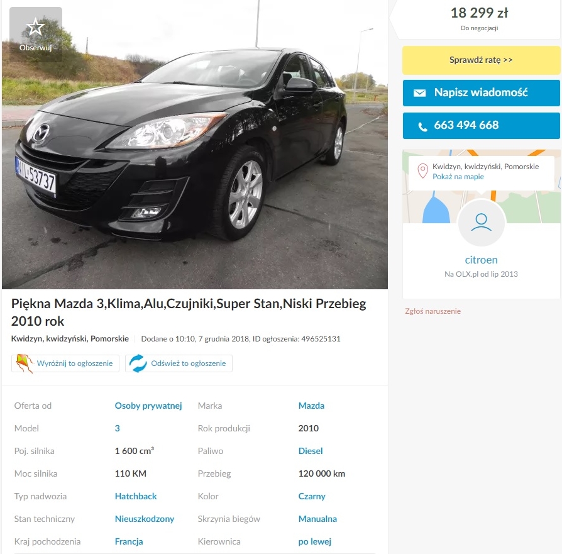Filter by Osoby prywatnej link
Viewport: 562px width, 554px height.
(x=148, y=406)
